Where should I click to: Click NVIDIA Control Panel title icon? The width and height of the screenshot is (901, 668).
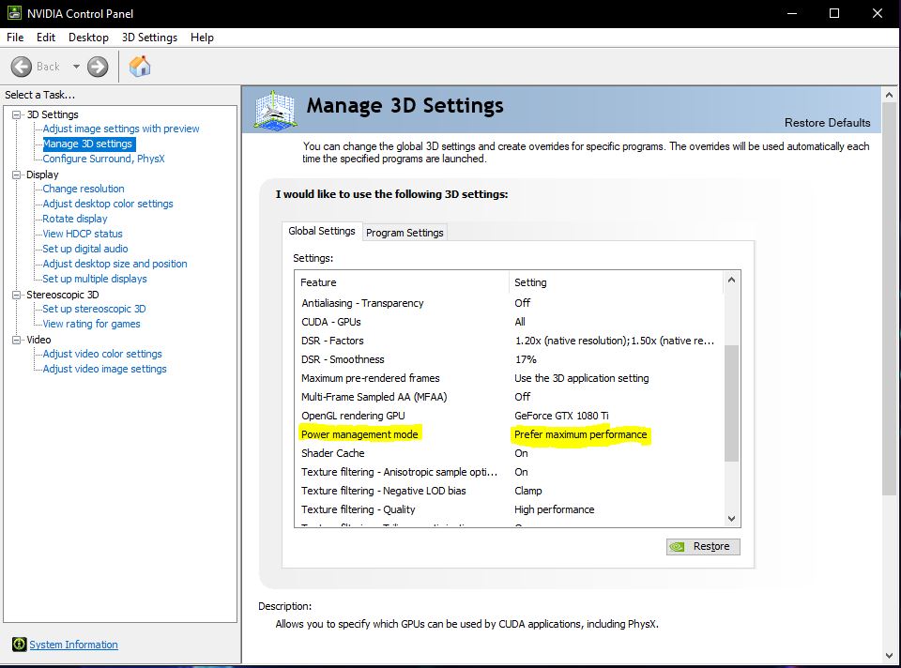point(14,12)
